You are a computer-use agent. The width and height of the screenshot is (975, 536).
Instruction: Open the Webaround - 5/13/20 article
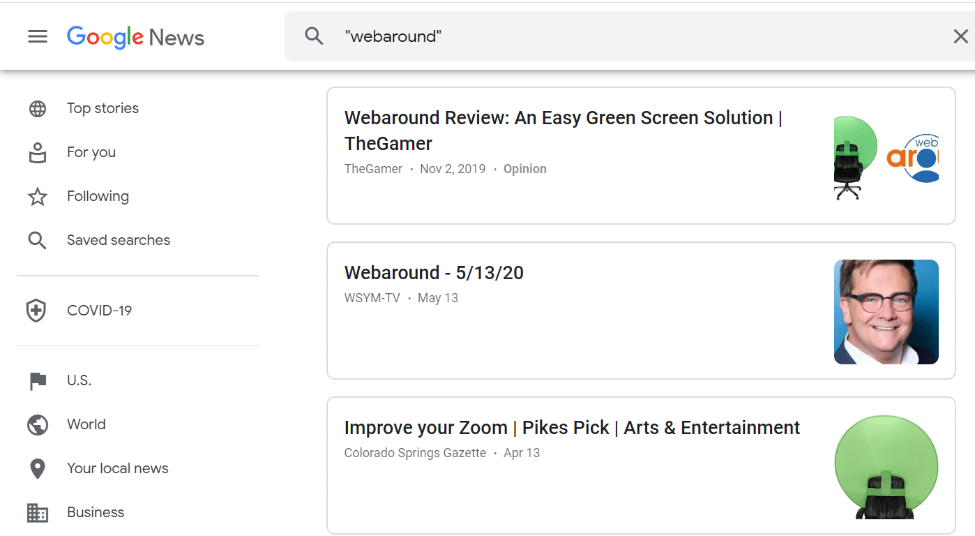pyautogui.click(x=434, y=273)
